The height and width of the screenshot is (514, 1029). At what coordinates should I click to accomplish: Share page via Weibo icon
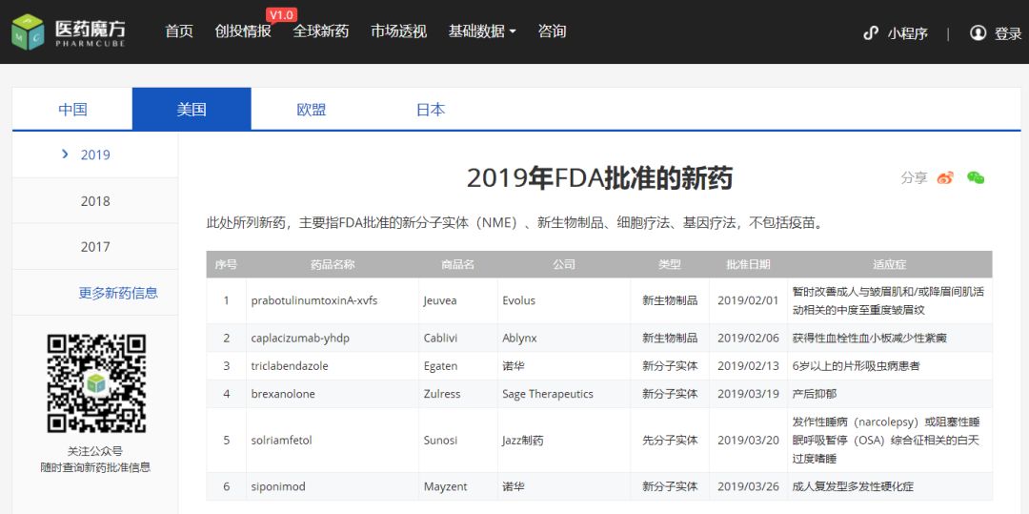(x=945, y=178)
